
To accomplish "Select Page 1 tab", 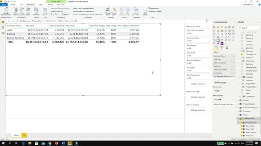I will (16, 135).
